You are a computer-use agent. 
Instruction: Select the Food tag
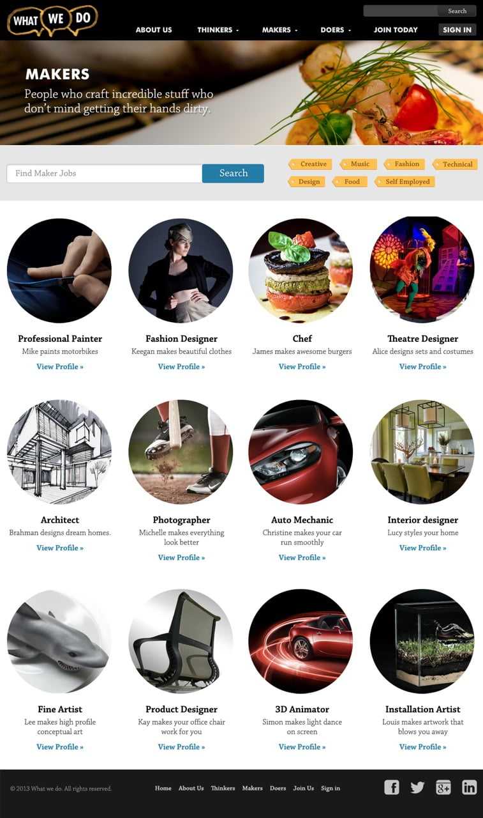coord(350,181)
